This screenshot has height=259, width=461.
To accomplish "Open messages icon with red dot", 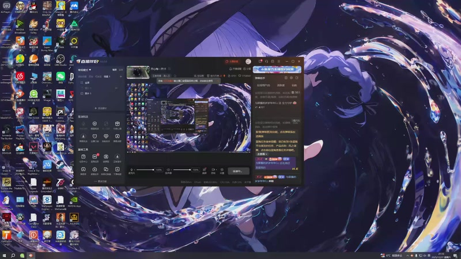I will [x=260, y=62].
